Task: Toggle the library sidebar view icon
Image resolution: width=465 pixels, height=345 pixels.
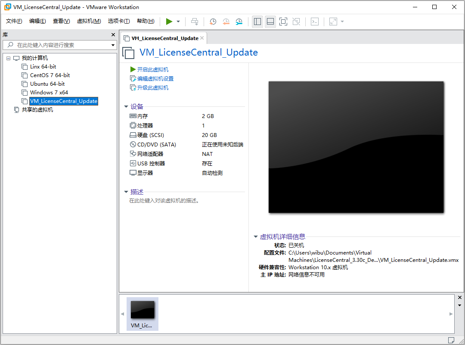Action: tap(257, 22)
